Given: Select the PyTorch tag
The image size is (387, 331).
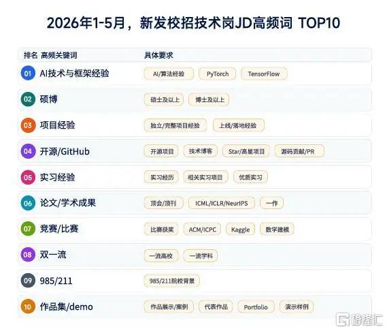Looking at the screenshot, I should point(218,74).
